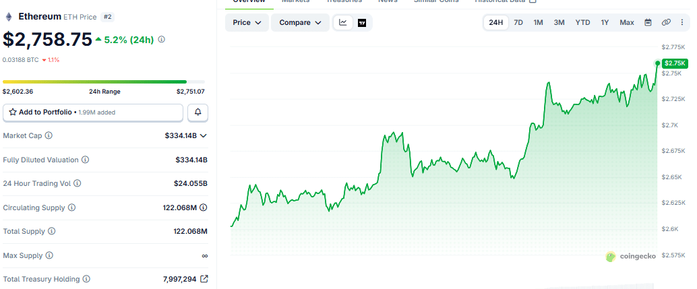
Task: Click the 24h Range progress bar
Action: point(104,82)
